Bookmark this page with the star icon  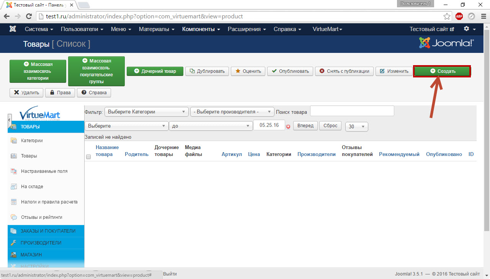[447, 16]
